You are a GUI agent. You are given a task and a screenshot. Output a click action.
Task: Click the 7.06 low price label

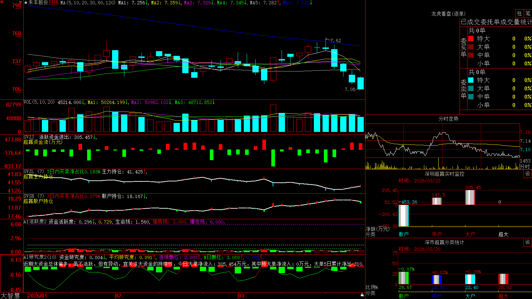(350, 89)
